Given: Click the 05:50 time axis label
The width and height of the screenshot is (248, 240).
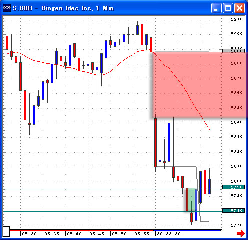Looking at the screenshot, I should click(x=119, y=234).
